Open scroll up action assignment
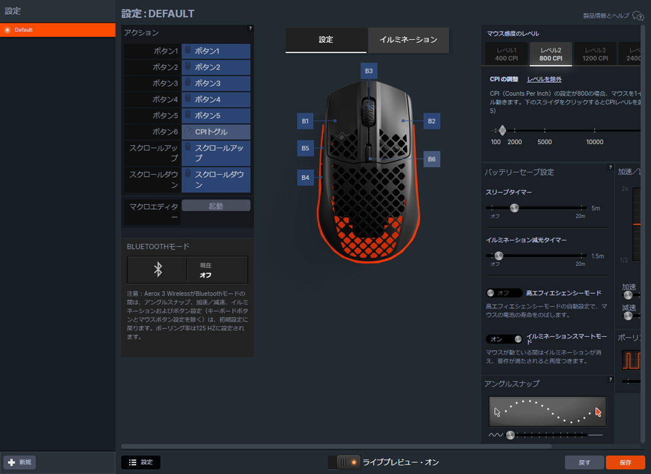This screenshot has width=651, height=474. [x=216, y=153]
